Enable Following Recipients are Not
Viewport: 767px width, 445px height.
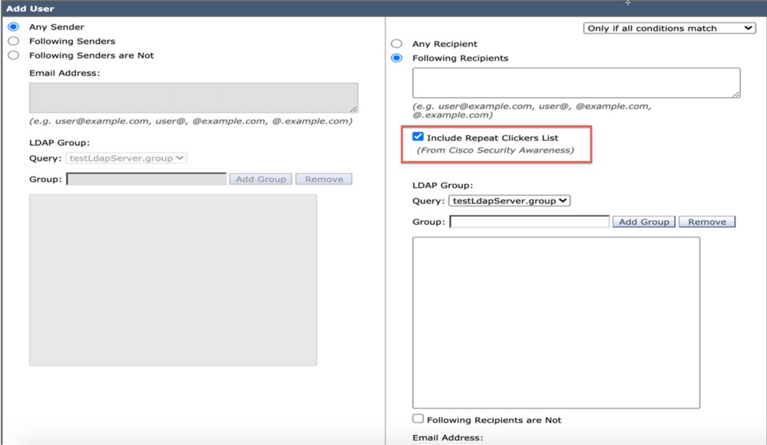click(417, 419)
